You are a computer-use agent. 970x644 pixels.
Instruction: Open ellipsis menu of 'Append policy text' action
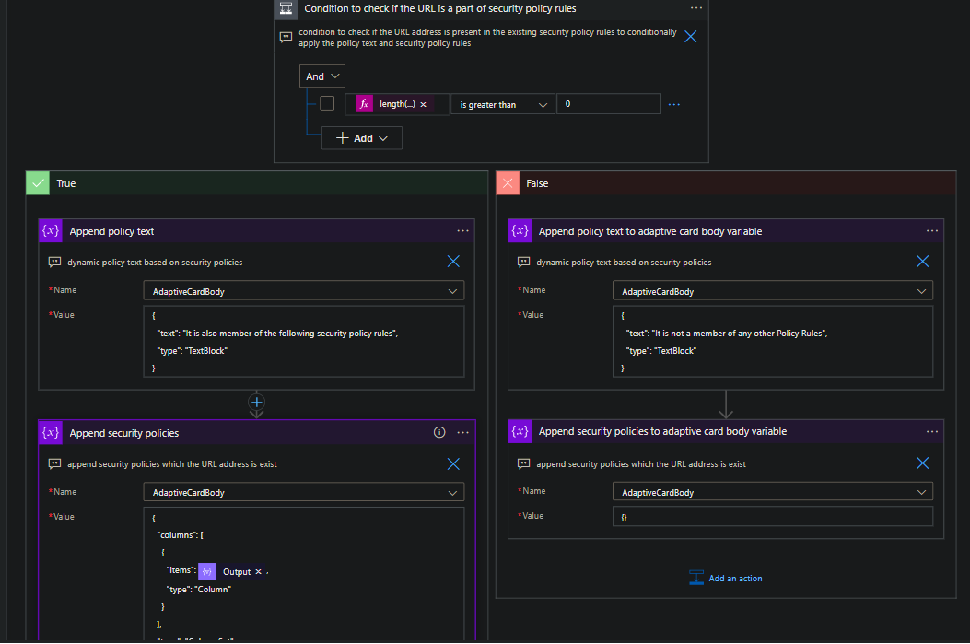462,230
